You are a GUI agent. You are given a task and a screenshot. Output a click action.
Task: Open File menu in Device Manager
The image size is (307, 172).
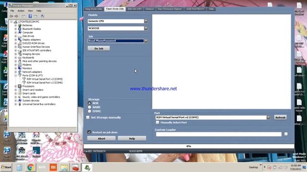pyautogui.click(x=12, y=11)
